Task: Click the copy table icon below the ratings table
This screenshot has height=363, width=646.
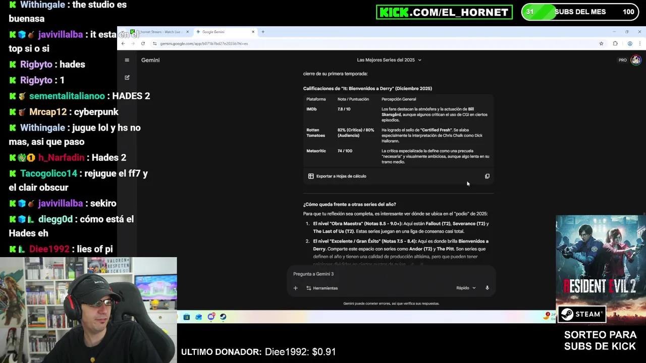Action: point(487,176)
